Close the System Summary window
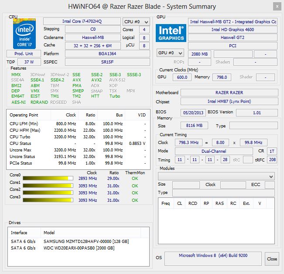 (x=277, y=7)
